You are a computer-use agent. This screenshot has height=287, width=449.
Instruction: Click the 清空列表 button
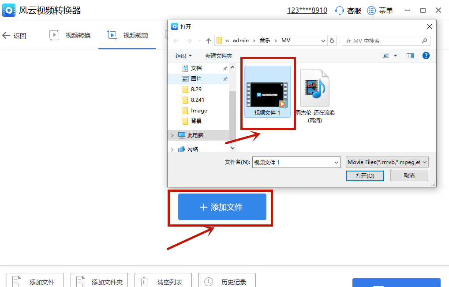163,280
